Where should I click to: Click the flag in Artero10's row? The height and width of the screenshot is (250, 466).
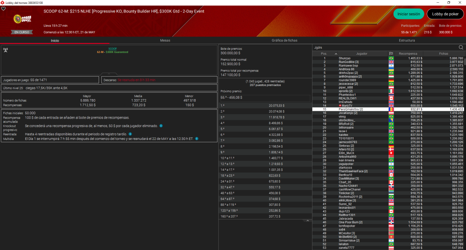391,149
